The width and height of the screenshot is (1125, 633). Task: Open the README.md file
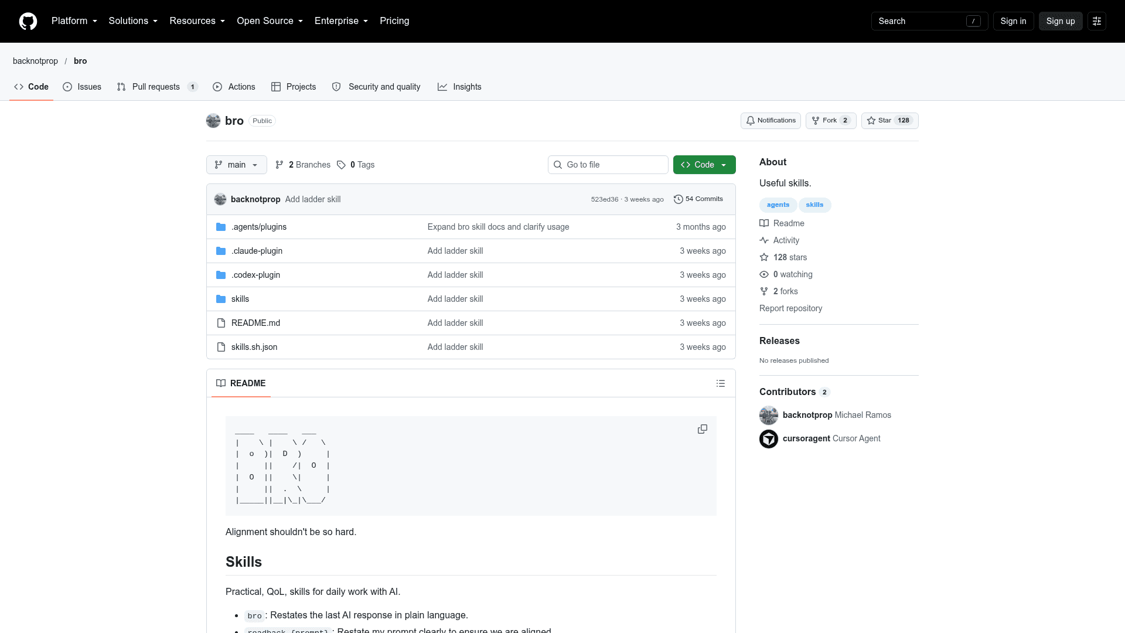tap(255, 323)
